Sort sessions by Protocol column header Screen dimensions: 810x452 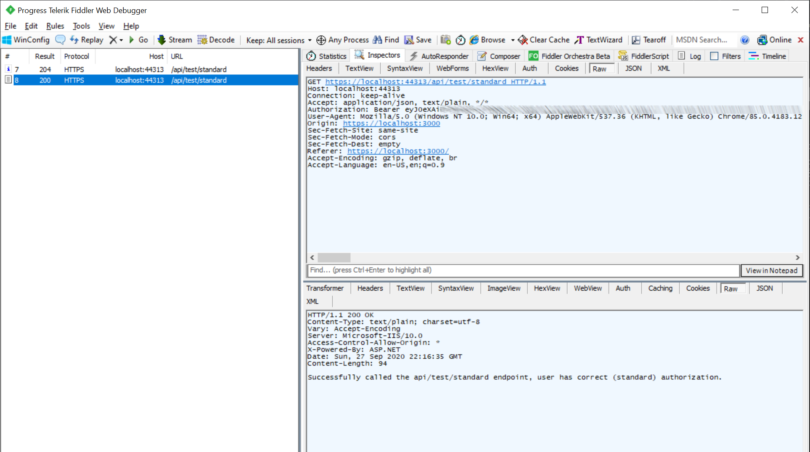point(77,56)
